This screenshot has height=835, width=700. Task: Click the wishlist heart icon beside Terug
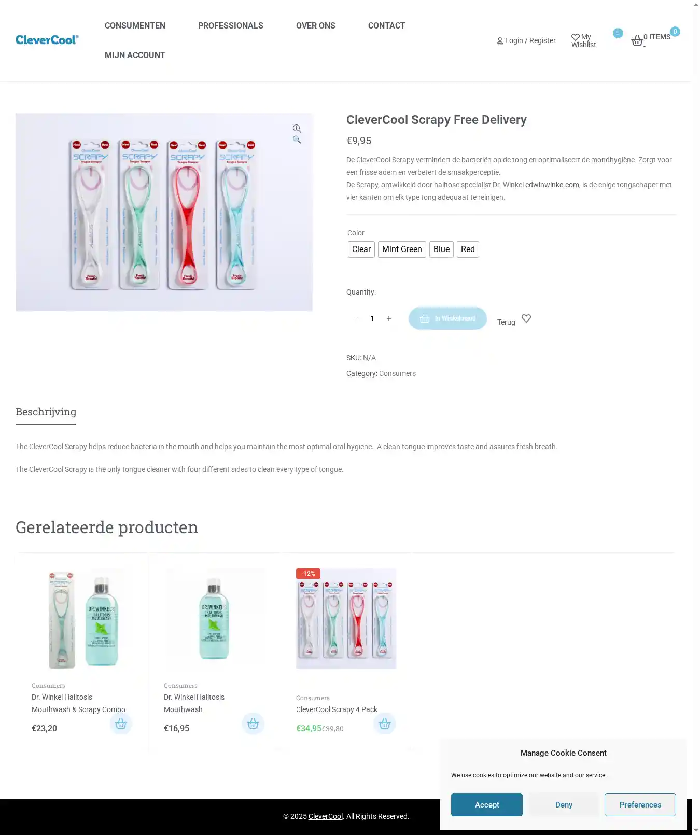point(526,318)
